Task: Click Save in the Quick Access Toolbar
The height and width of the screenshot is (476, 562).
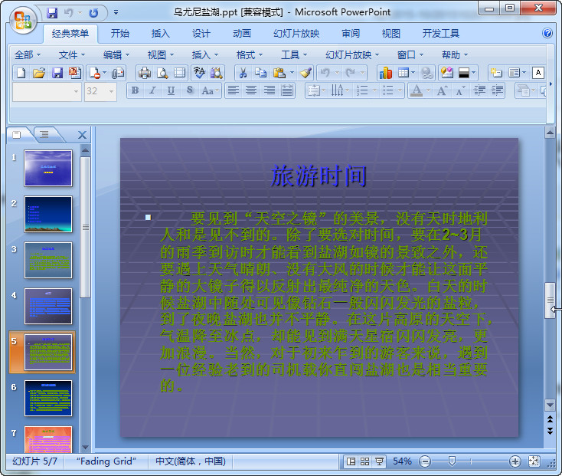Action: click(52, 13)
